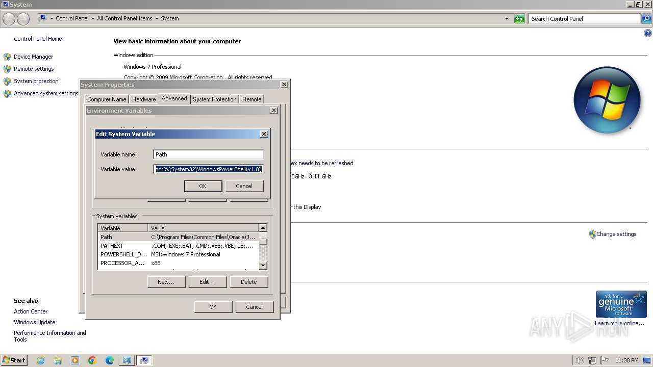The width and height of the screenshot is (653, 367).
Task: Delete the selected system variable
Action: [248, 282]
